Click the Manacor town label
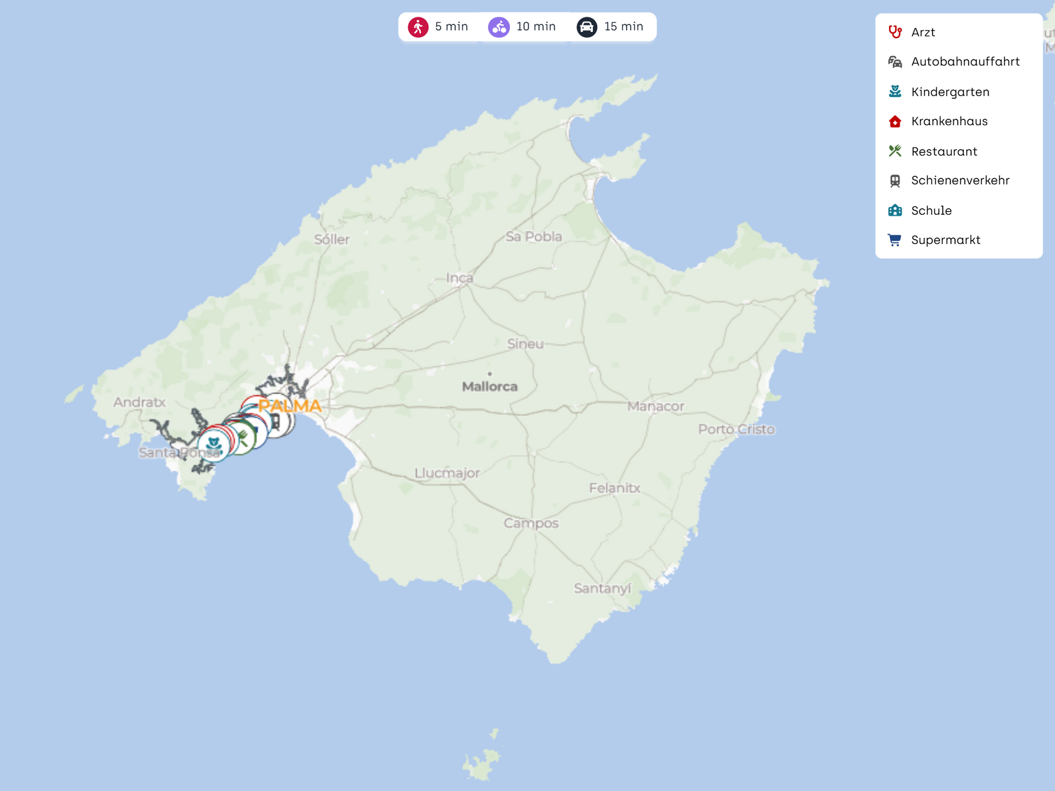The height and width of the screenshot is (791, 1055). point(656,406)
